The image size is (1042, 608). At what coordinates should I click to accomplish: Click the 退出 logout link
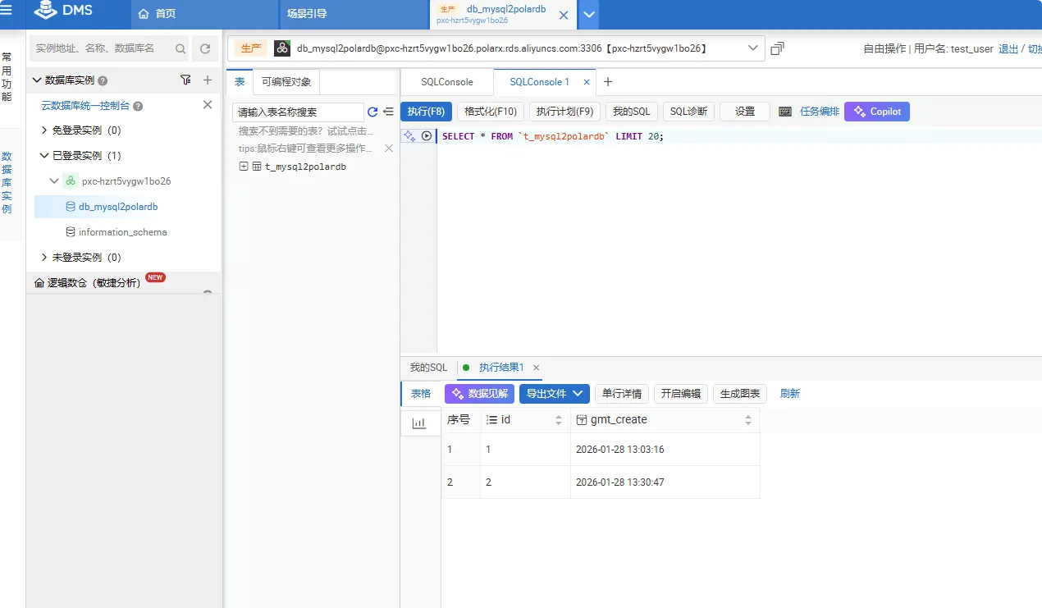(1008, 48)
